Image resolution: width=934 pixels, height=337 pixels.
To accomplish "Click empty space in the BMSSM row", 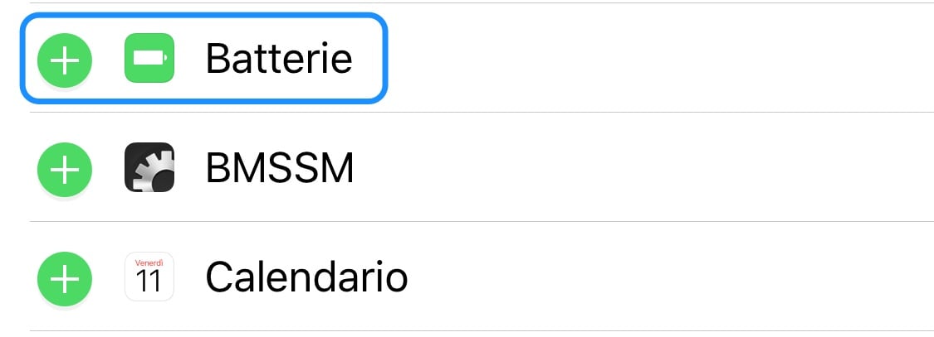I will coord(643,167).
